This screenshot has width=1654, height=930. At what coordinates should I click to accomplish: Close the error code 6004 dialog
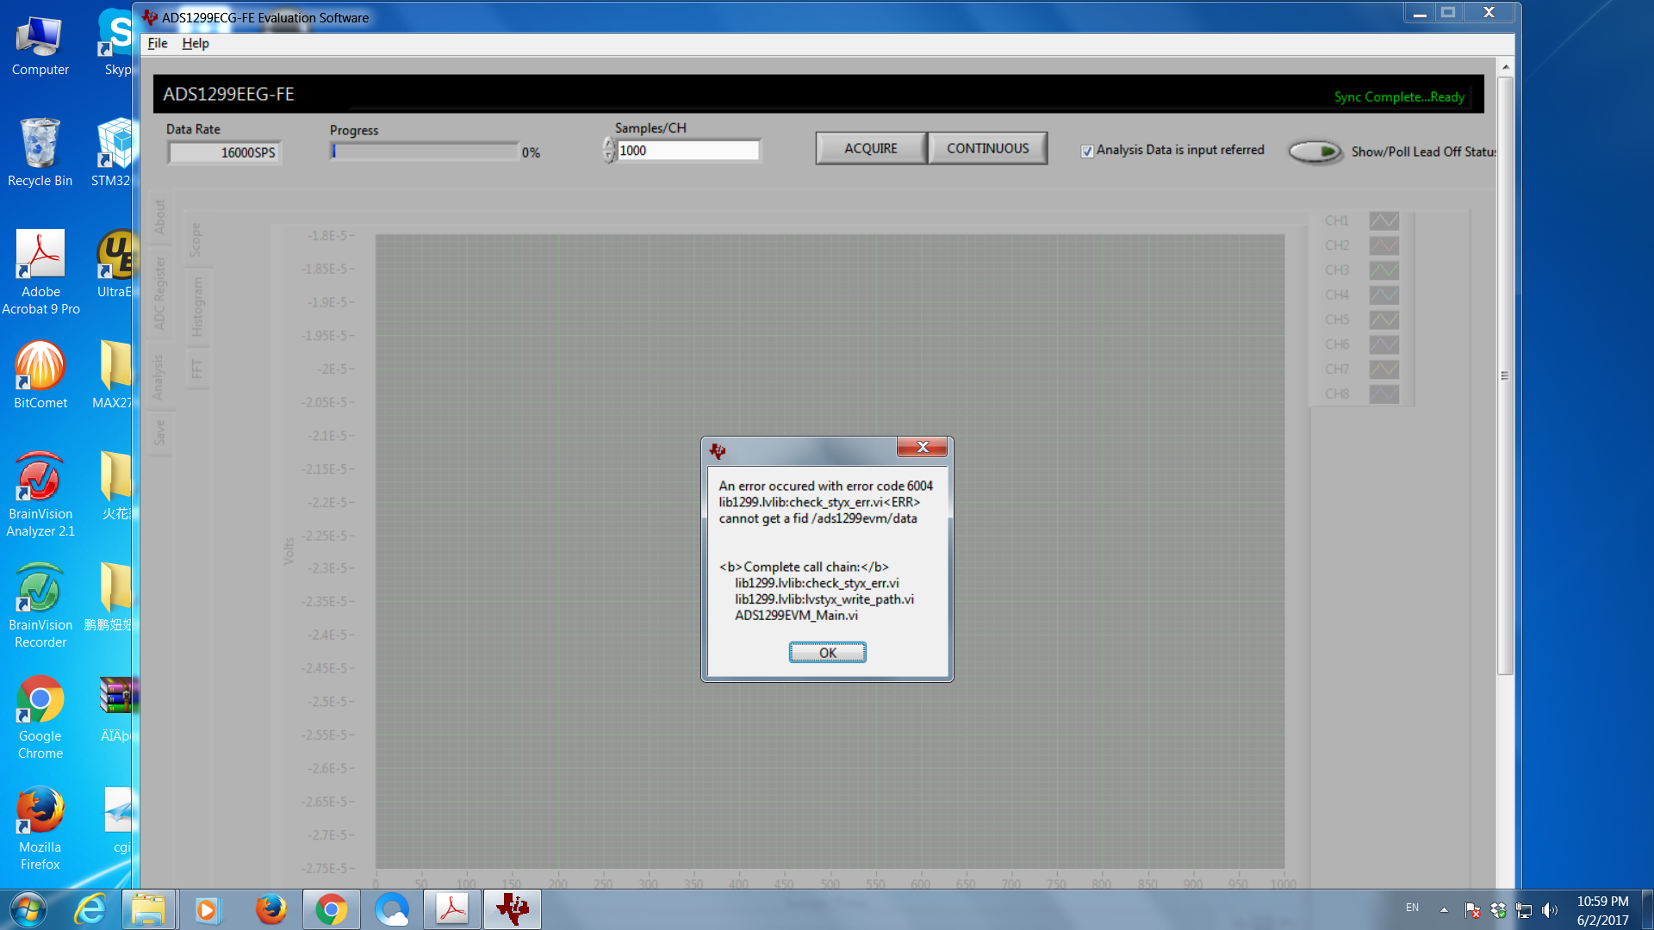click(x=922, y=447)
